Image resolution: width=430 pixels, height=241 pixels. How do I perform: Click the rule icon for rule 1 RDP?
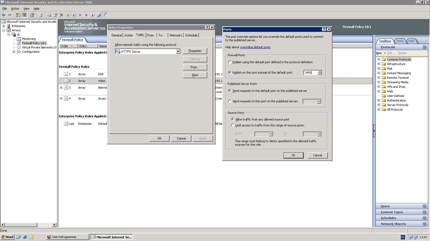(x=66, y=74)
